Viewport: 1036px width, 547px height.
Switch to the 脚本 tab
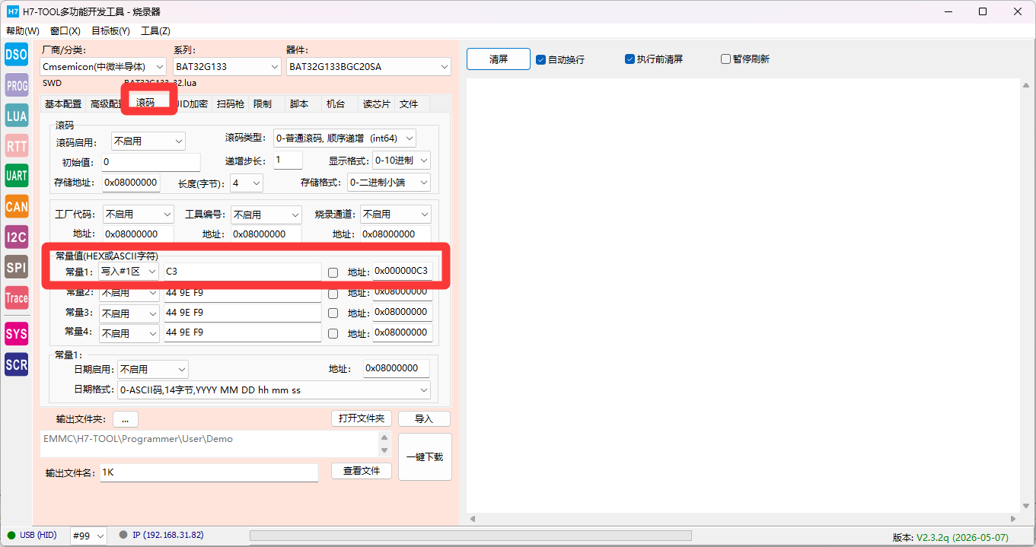click(299, 104)
